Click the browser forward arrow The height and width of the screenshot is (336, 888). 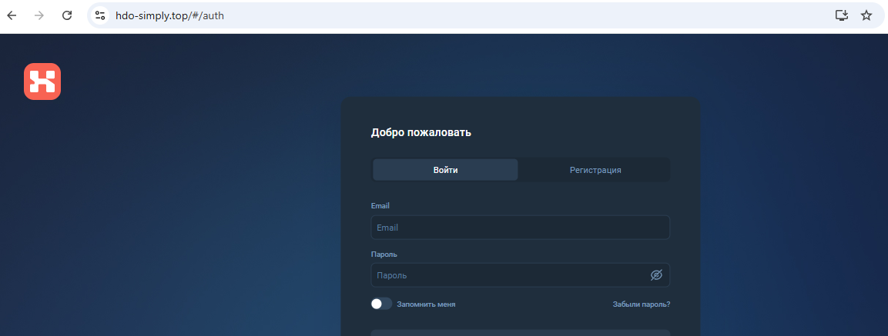point(39,15)
